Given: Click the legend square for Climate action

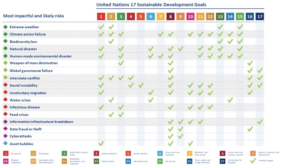Looking at the screenshot, I should click(x=97, y=161).
